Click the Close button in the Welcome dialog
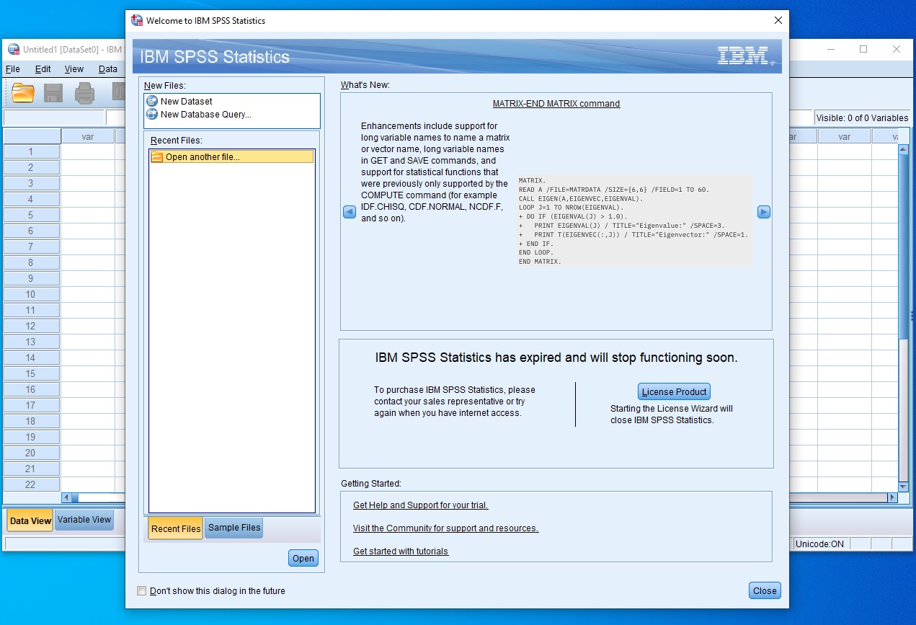Viewport: 916px width, 625px height. point(765,590)
